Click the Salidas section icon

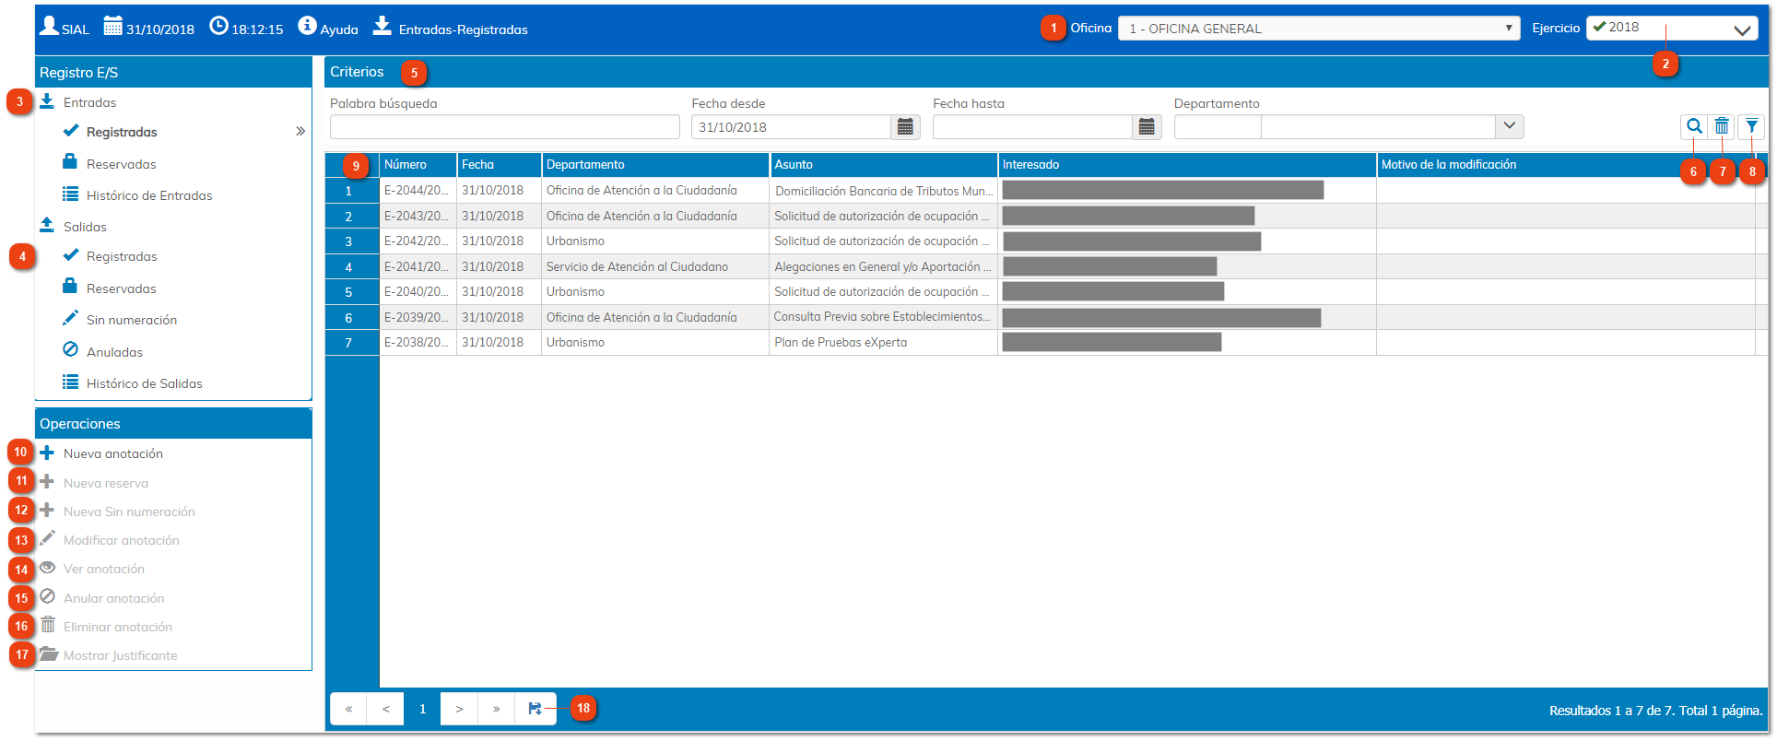coord(47,226)
